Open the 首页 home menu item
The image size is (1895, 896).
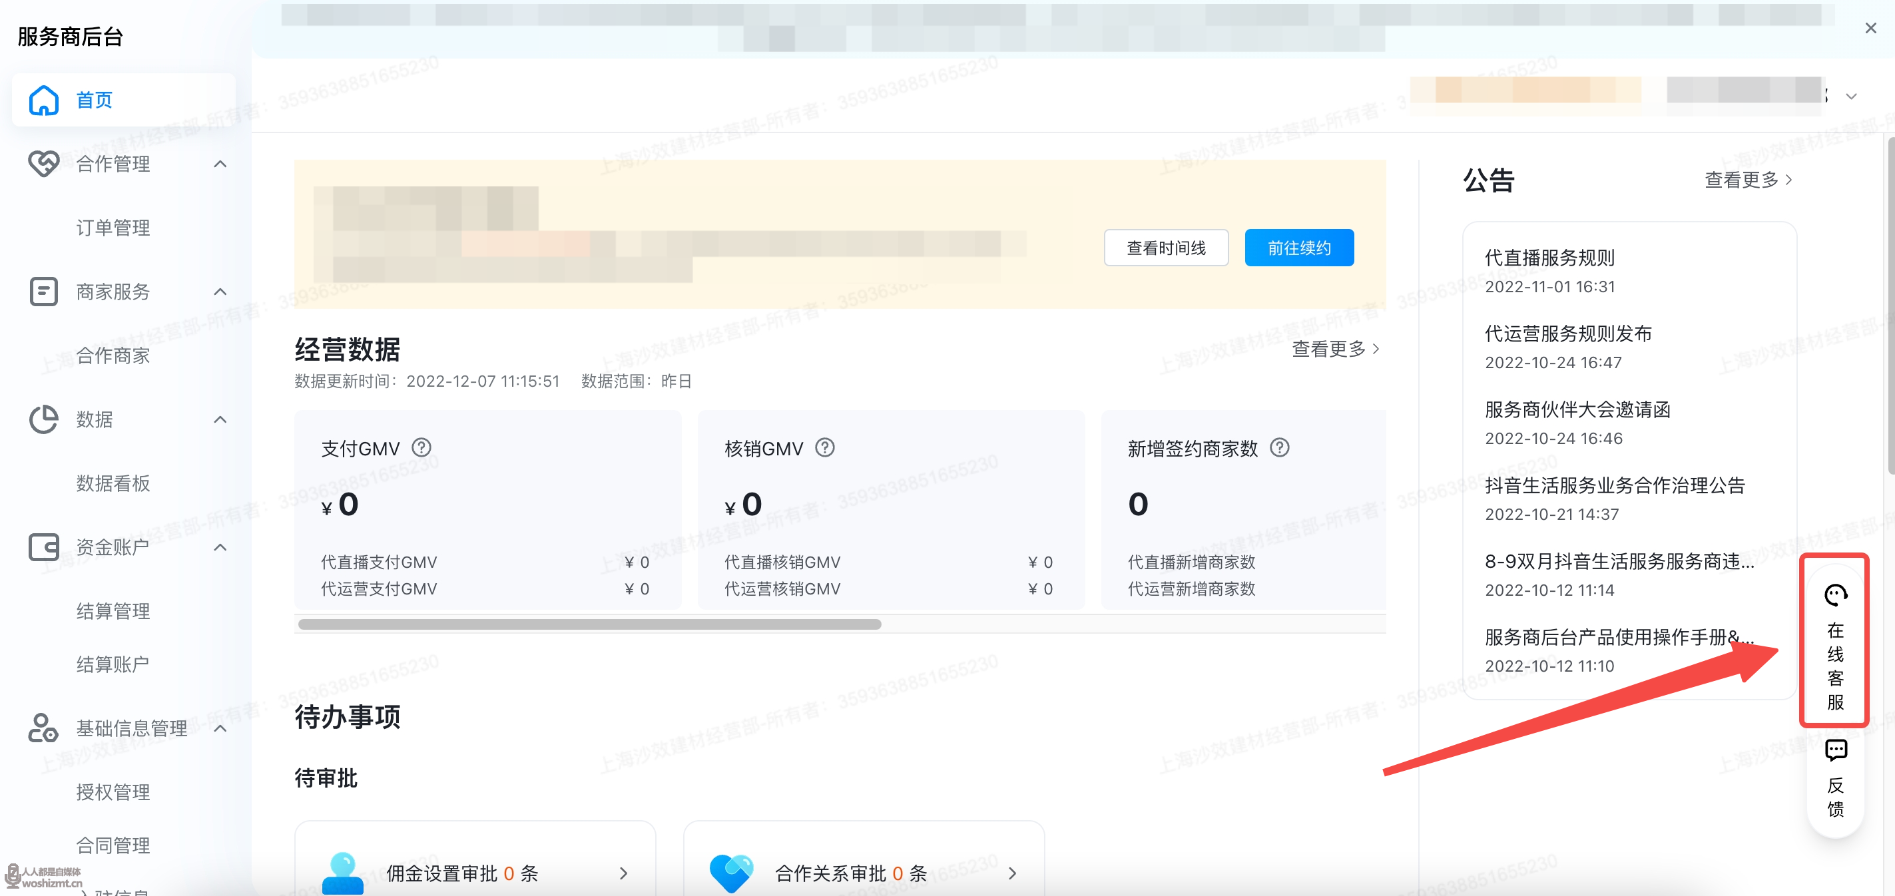[124, 99]
